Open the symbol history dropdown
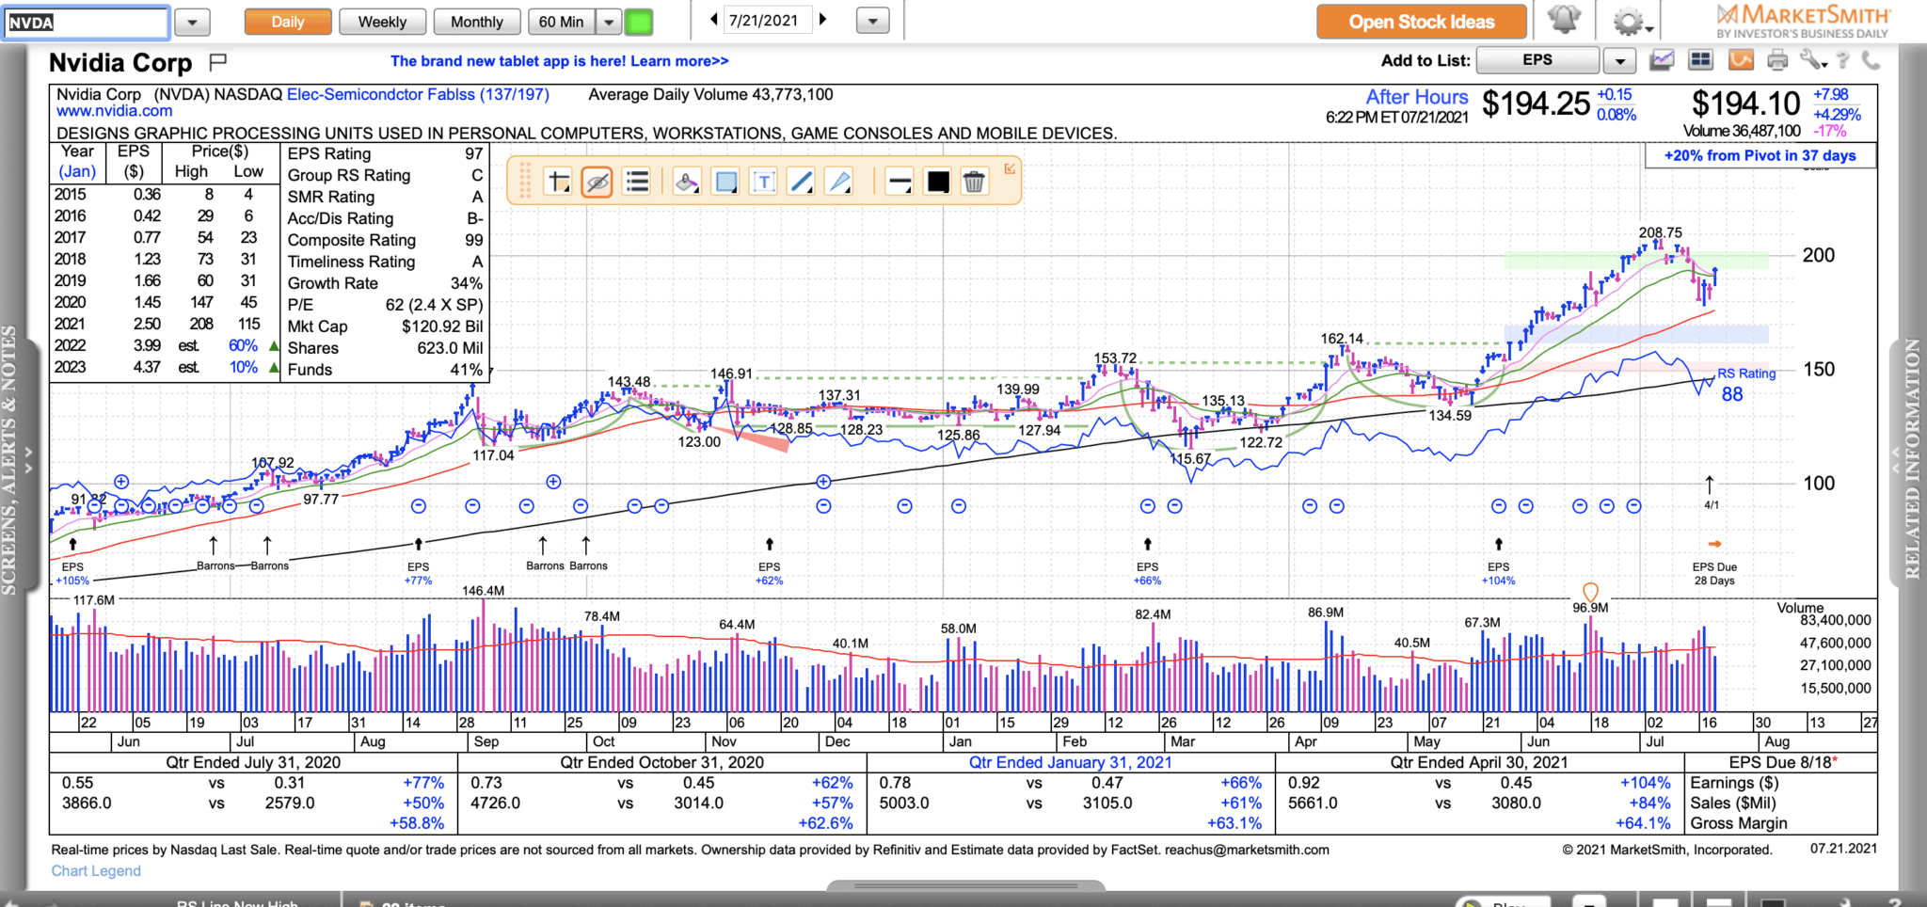 click(193, 23)
